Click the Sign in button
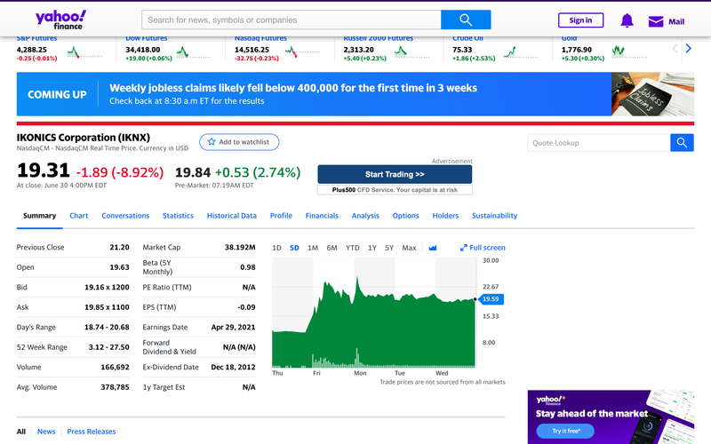This screenshot has width=711, height=444. pos(580,20)
